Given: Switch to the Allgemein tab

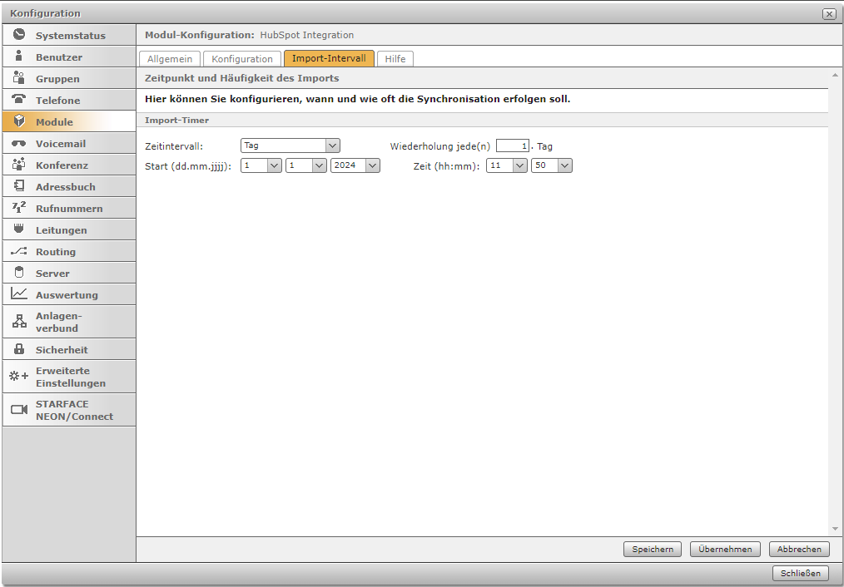Looking at the screenshot, I should point(170,59).
